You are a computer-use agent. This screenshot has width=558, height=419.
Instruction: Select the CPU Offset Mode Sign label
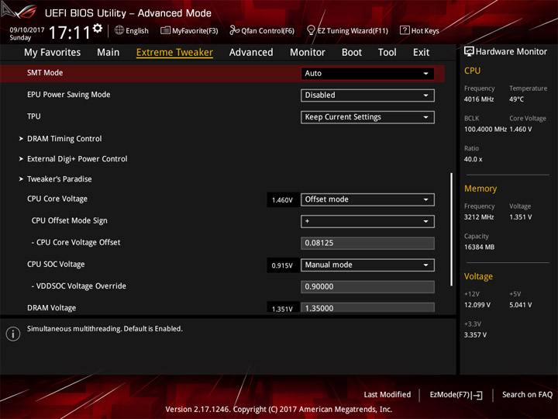70,221
